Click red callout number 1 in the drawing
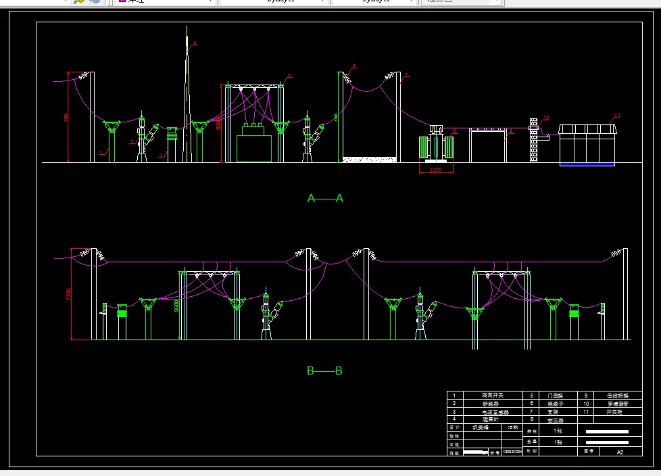The image size is (661, 476). [x=101, y=152]
